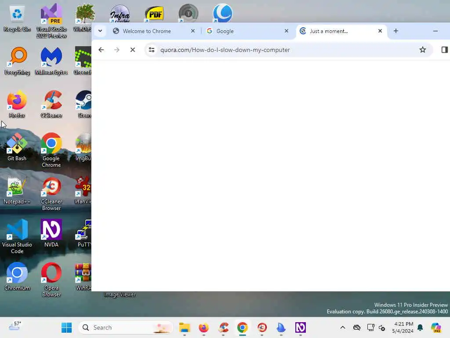View site information icon in address bar
The image size is (450, 338).
click(152, 50)
